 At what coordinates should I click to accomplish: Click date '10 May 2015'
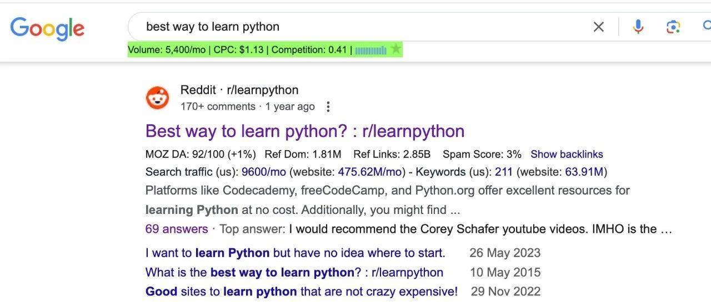tap(505, 273)
